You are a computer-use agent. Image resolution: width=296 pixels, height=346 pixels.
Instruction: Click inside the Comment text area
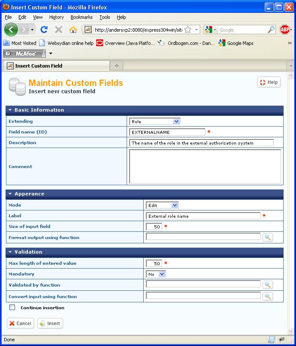(x=205, y=166)
